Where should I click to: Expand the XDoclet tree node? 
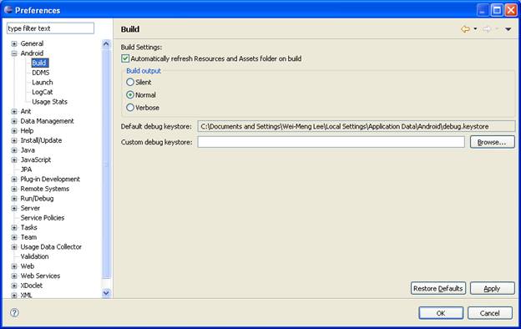click(x=14, y=286)
